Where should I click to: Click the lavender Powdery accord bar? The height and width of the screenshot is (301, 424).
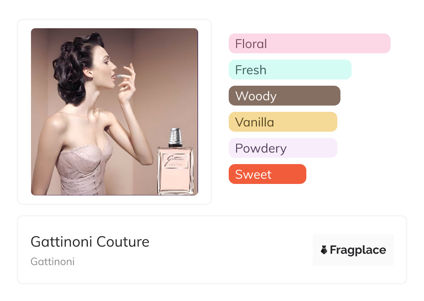pos(283,148)
